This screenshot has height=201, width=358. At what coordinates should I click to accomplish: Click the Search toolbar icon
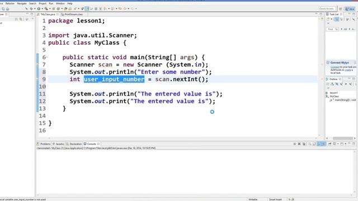click(x=75, y=9)
